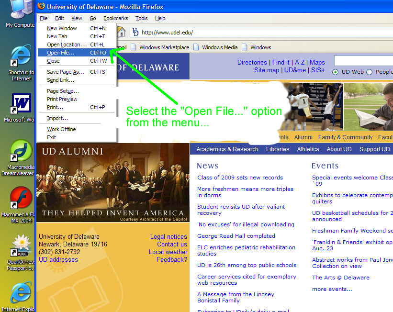Select the UD Web radio button
The width and height of the screenshot is (393, 312).
335,72
